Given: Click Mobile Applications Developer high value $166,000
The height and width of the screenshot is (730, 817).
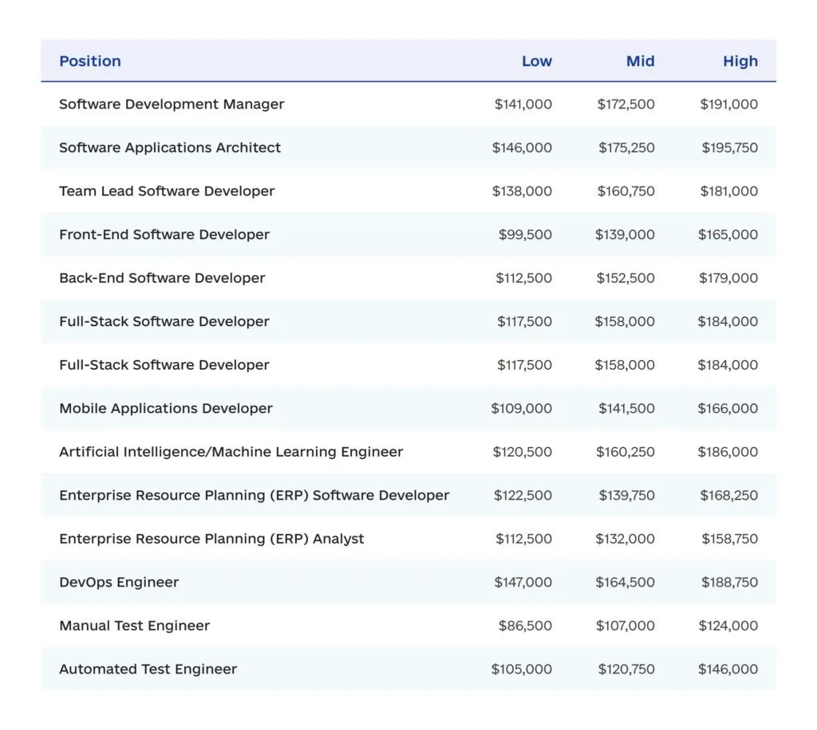Looking at the screenshot, I should pyautogui.click(x=728, y=409).
